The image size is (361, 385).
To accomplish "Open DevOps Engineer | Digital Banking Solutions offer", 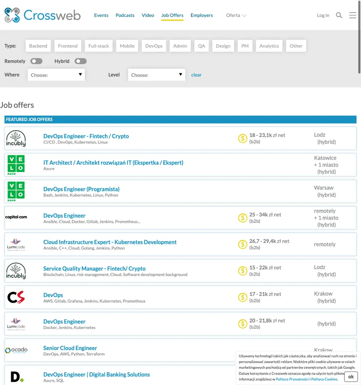I will (x=96, y=375).
